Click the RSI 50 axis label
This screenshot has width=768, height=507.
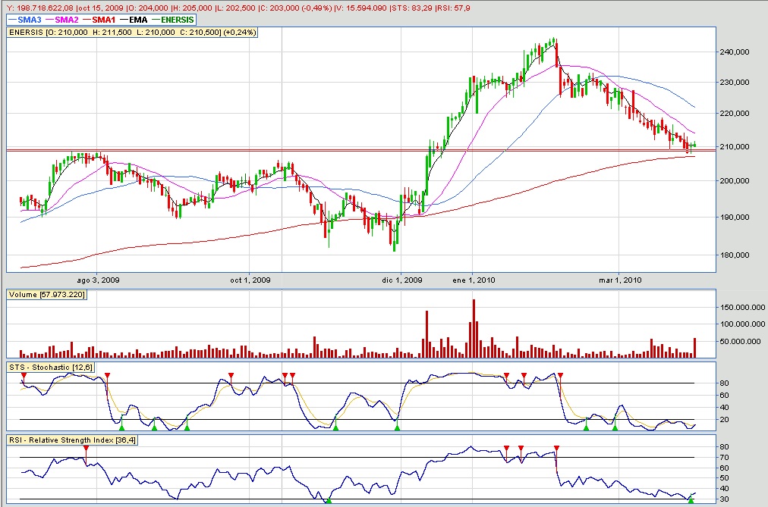pos(724,478)
